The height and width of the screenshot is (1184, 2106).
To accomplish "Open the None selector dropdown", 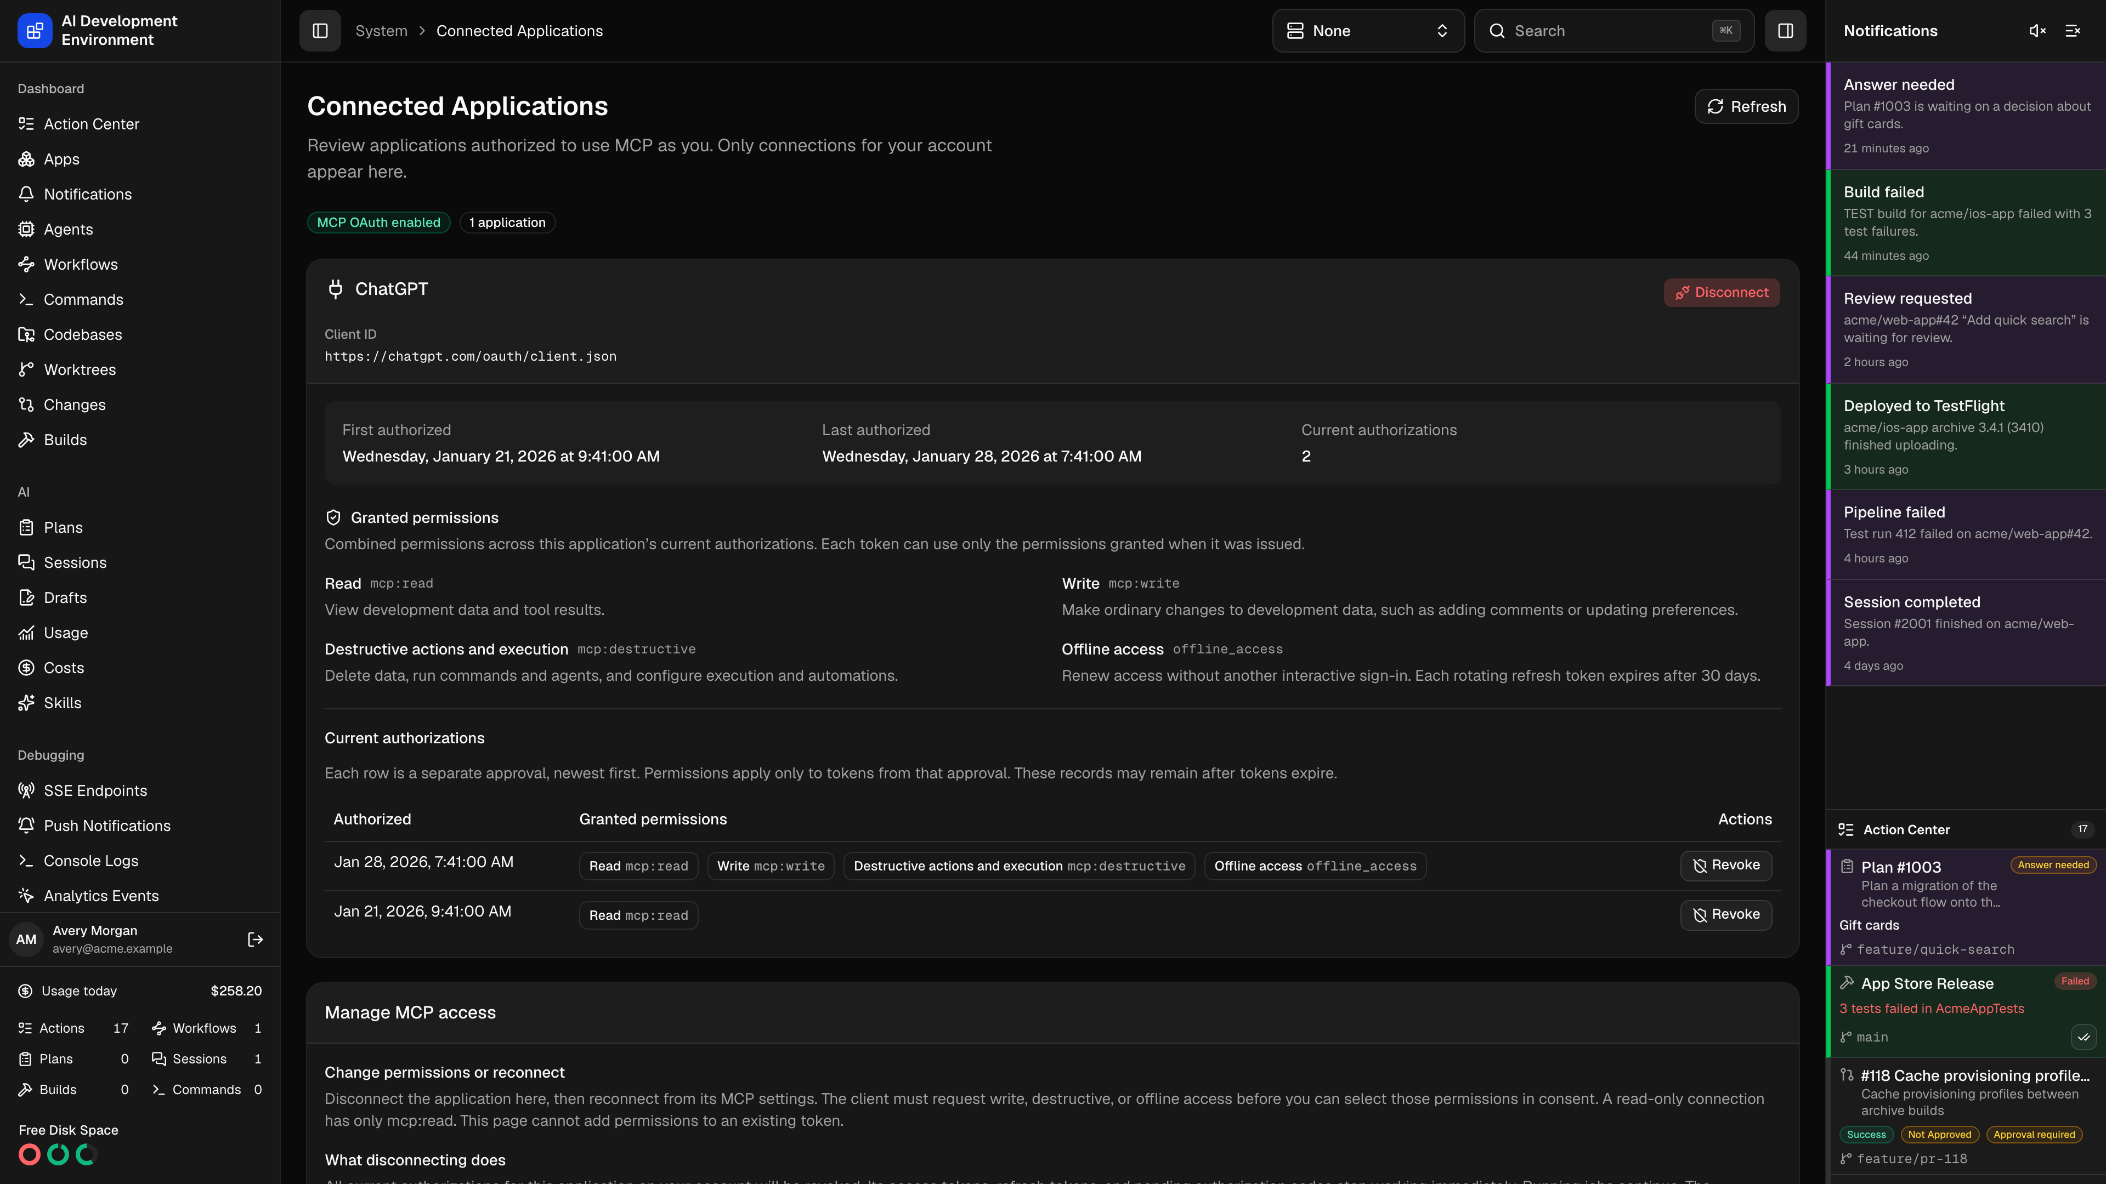I will 1368,30.
